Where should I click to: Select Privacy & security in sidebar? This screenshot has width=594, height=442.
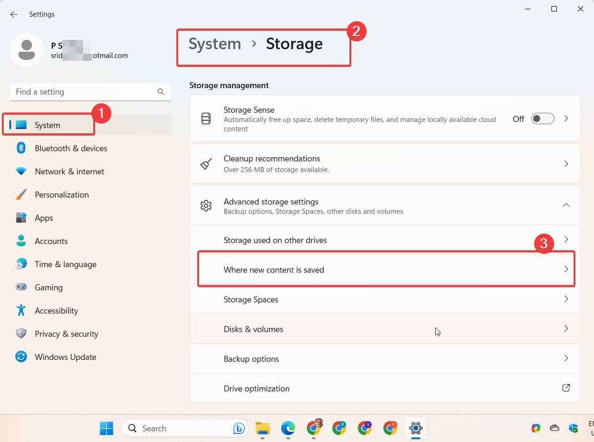[66, 334]
